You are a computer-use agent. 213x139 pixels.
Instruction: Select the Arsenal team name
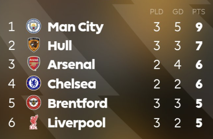pyautogui.click(x=71, y=64)
